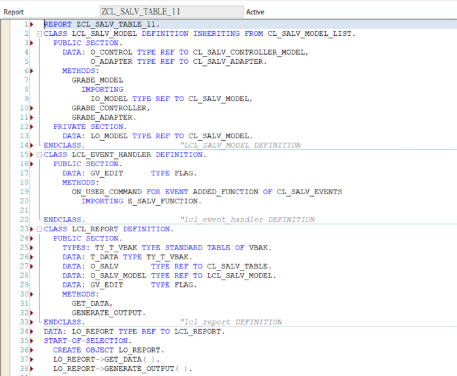Click 'CREATE OBJECT LO_REPORT.' line
This screenshot has height=376, width=457.
(x=109, y=351)
